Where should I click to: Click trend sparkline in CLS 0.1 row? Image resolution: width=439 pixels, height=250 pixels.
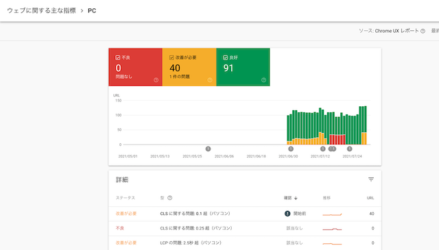click(x=332, y=214)
